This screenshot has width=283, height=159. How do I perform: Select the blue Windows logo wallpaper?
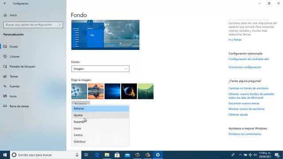(112, 91)
